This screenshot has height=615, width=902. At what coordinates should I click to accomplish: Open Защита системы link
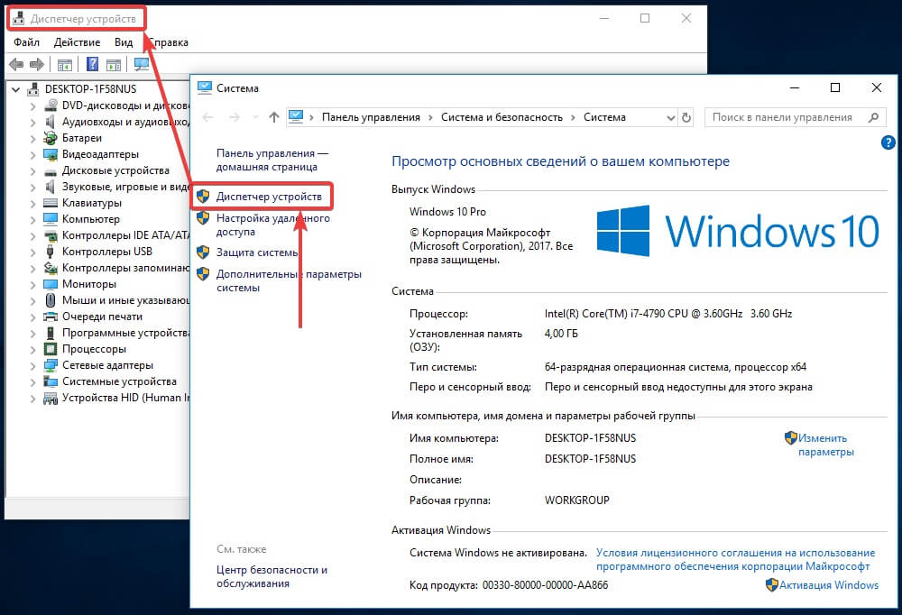point(256,252)
